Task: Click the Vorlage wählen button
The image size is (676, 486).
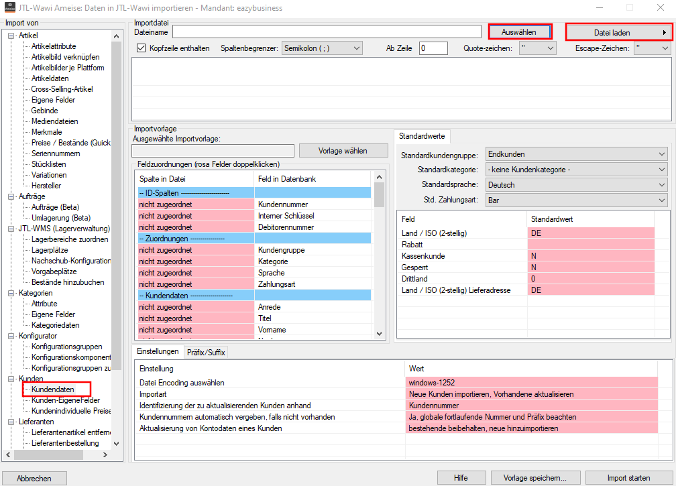Action: [343, 151]
